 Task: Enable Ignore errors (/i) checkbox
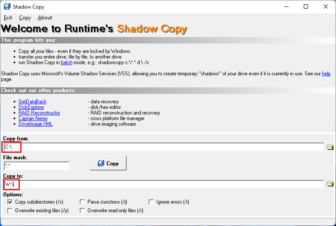pos(151,202)
